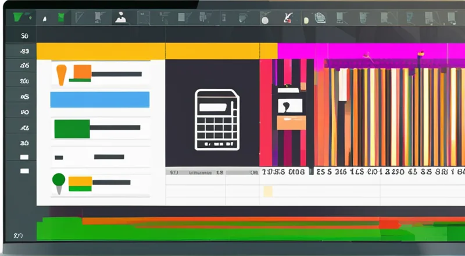The width and height of the screenshot is (465, 256).
Task: Toggle the lower white box in left gutter
Action: click(24, 171)
